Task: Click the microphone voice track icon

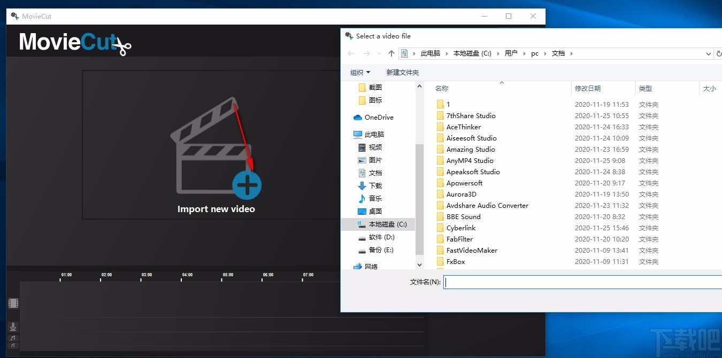Action: [x=13, y=327]
